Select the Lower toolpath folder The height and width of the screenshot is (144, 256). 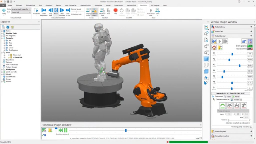(11, 48)
